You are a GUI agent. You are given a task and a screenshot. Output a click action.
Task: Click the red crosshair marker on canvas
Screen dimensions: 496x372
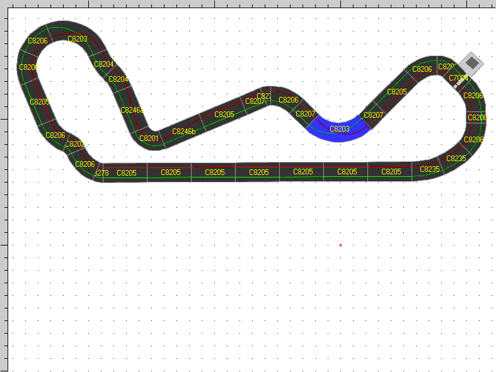tap(340, 245)
